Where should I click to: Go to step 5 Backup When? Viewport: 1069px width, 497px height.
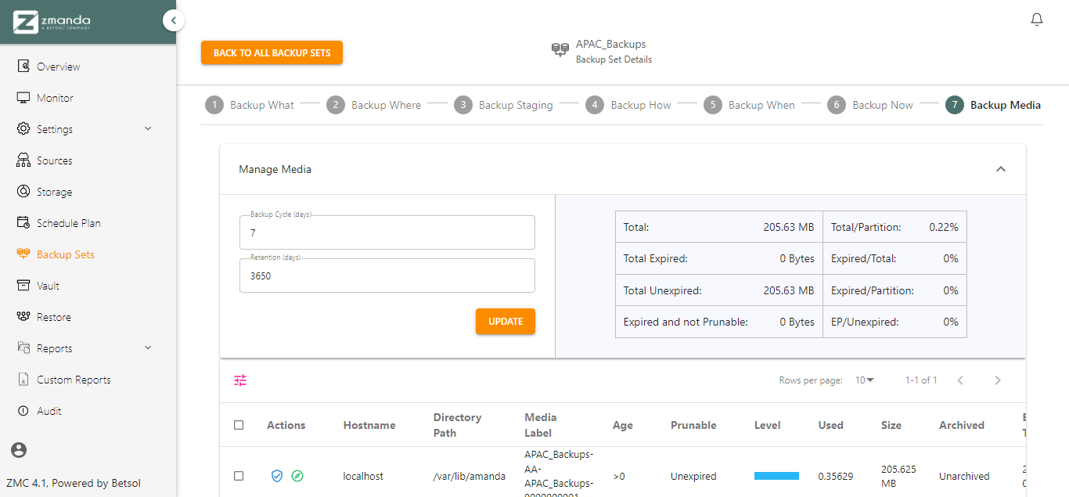point(749,105)
